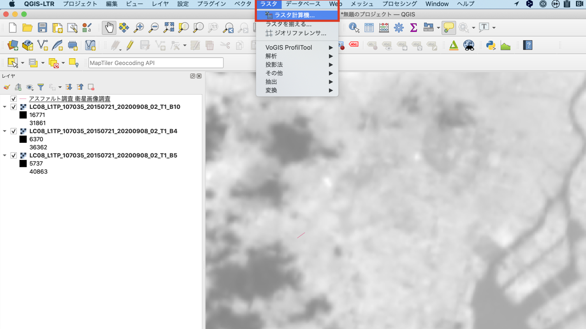Choose ラスタ計算機... from the raster menu
This screenshot has width=586, height=329.
tap(297, 15)
